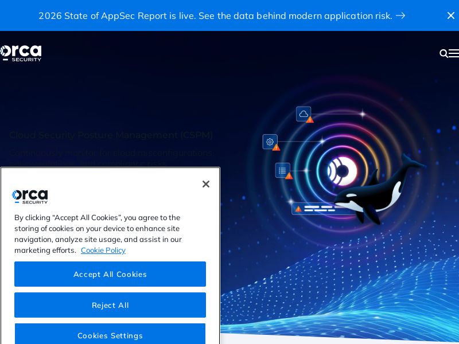The image size is (459, 344).
Task: Open the Cookie Policy link
Action: click(103, 250)
